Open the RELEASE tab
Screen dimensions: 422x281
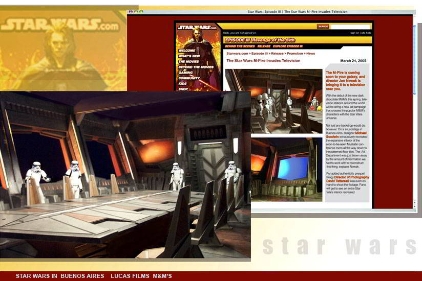pos(264,46)
